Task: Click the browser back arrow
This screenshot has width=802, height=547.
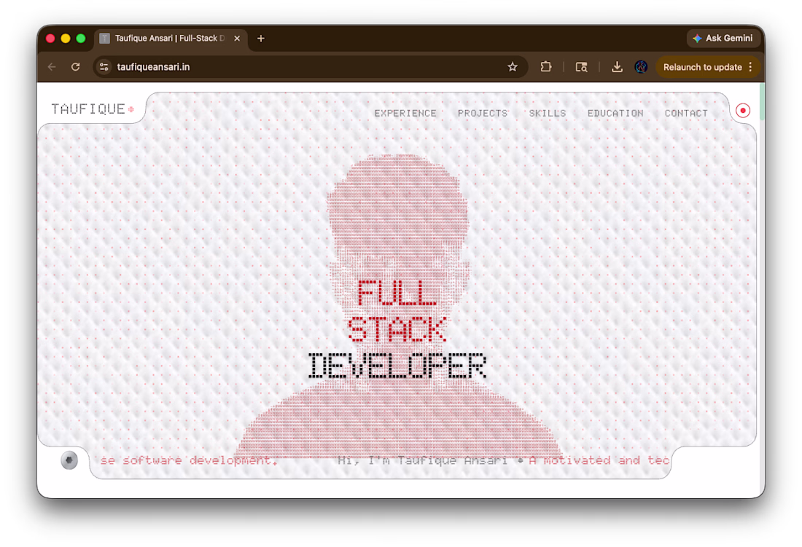Action: point(52,67)
